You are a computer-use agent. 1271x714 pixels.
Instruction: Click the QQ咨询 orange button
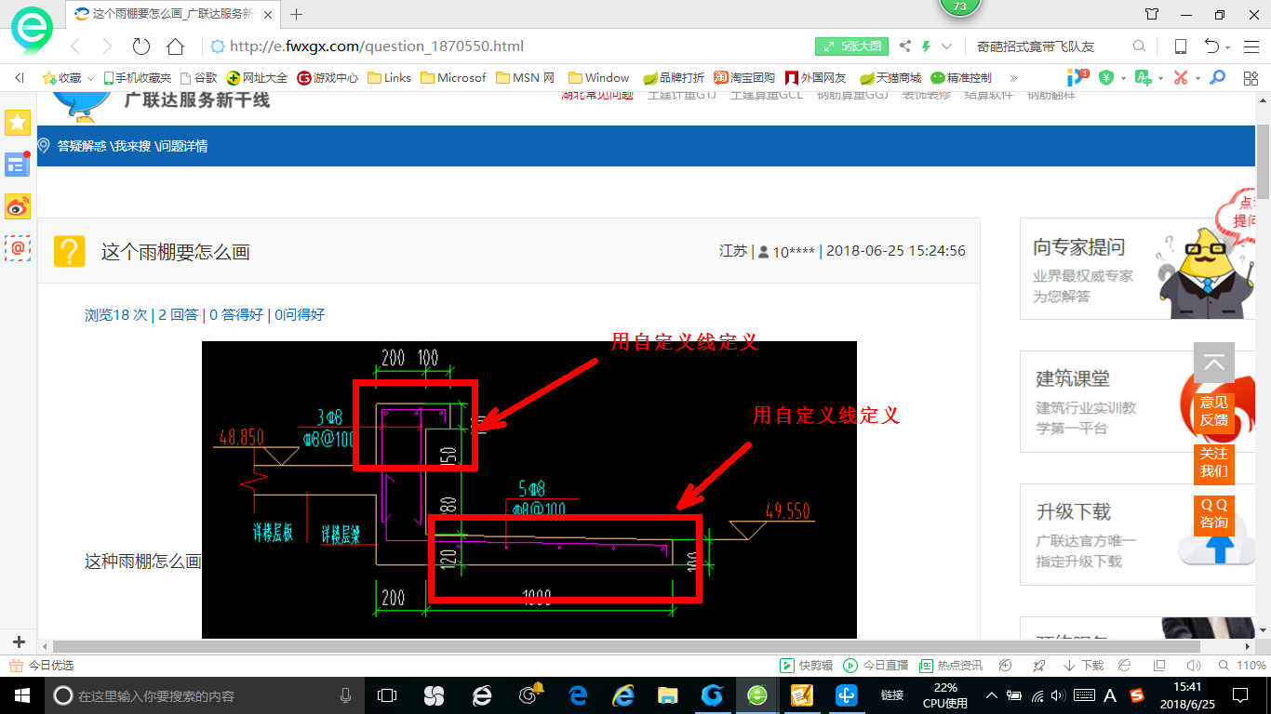pos(1213,514)
